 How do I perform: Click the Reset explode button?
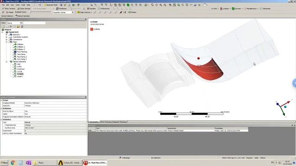point(10,12)
